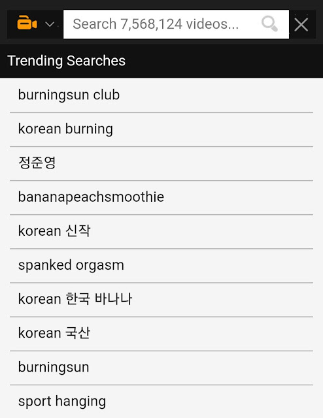
Task: Open the 'sport hanging' trending search
Action: pos(161,402)
